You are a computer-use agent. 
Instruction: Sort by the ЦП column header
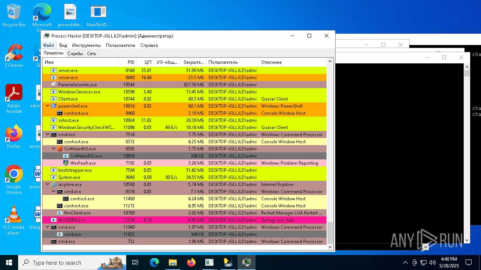click(x=145, y=62)
